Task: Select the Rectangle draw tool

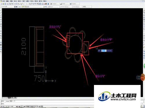Action: coord(1,20)
